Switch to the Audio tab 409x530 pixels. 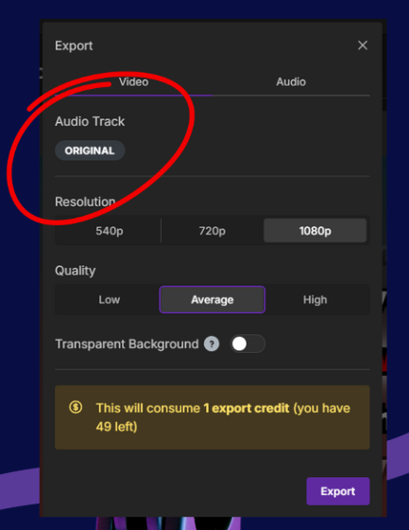291,81
